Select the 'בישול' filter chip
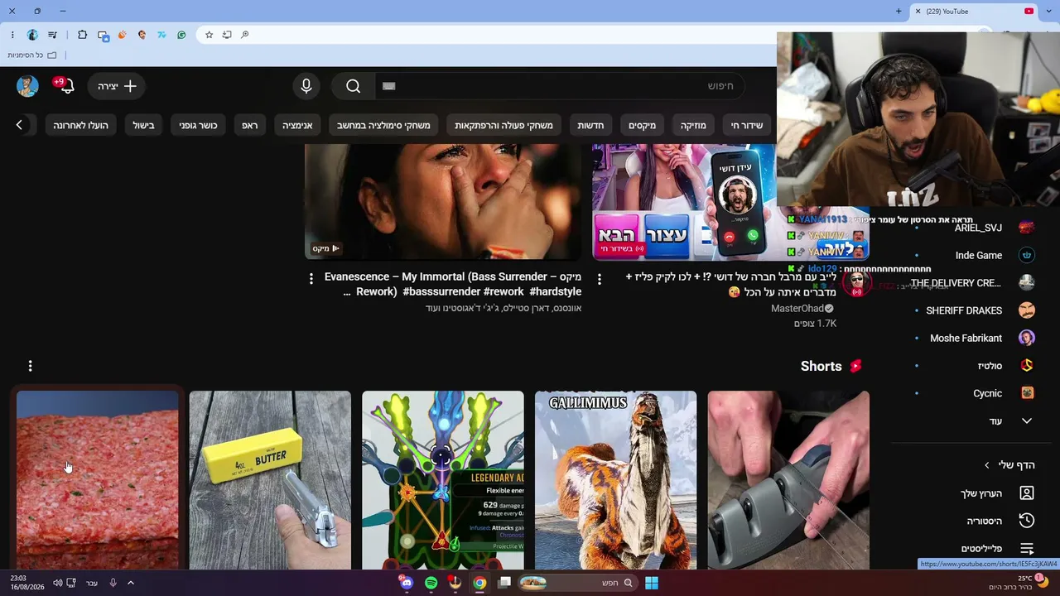Image resolution: width=1060 pixels, height=596 pixels. click(143, 126)
